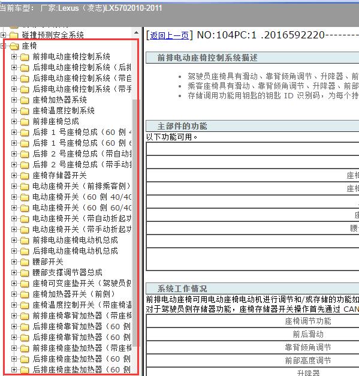The width and height of the screenshot is (359, 376).
Task: Expand 前排电动座椅控制系统 node
Action: [x=14, y=56]
